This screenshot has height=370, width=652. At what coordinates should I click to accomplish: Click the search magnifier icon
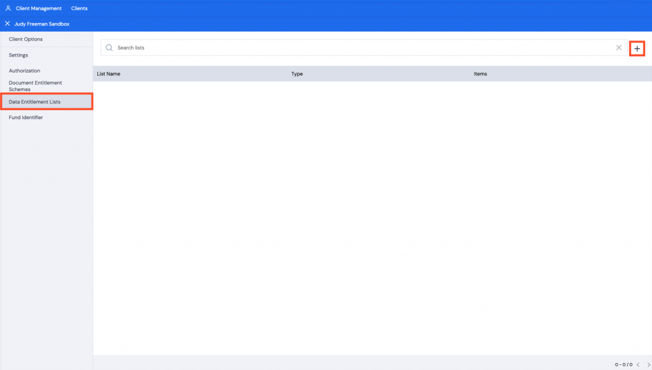(109, 48)
